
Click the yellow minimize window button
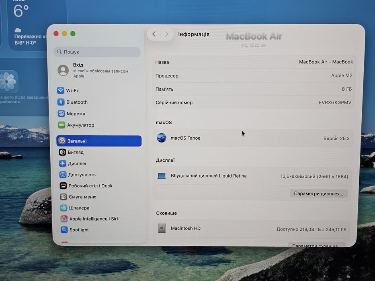pos(65,34)
